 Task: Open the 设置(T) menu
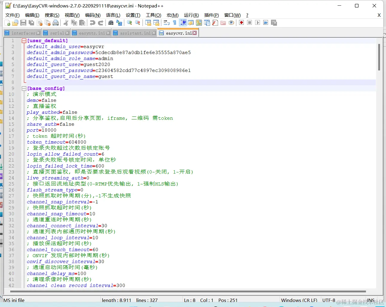133,15
